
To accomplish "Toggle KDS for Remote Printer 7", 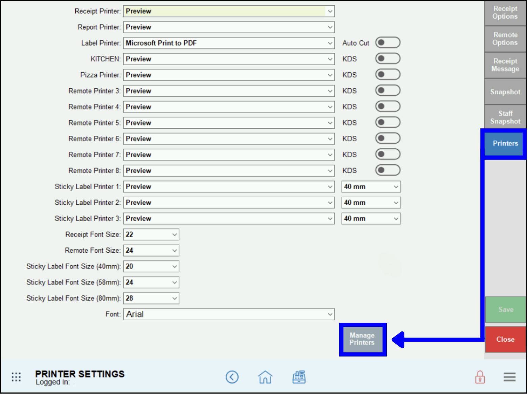I will coord(388,154).
